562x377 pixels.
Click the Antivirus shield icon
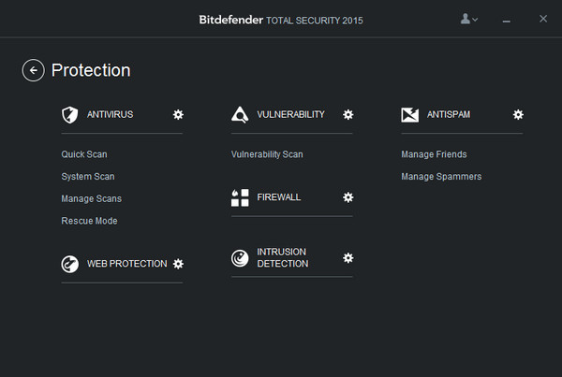[68, 115]
